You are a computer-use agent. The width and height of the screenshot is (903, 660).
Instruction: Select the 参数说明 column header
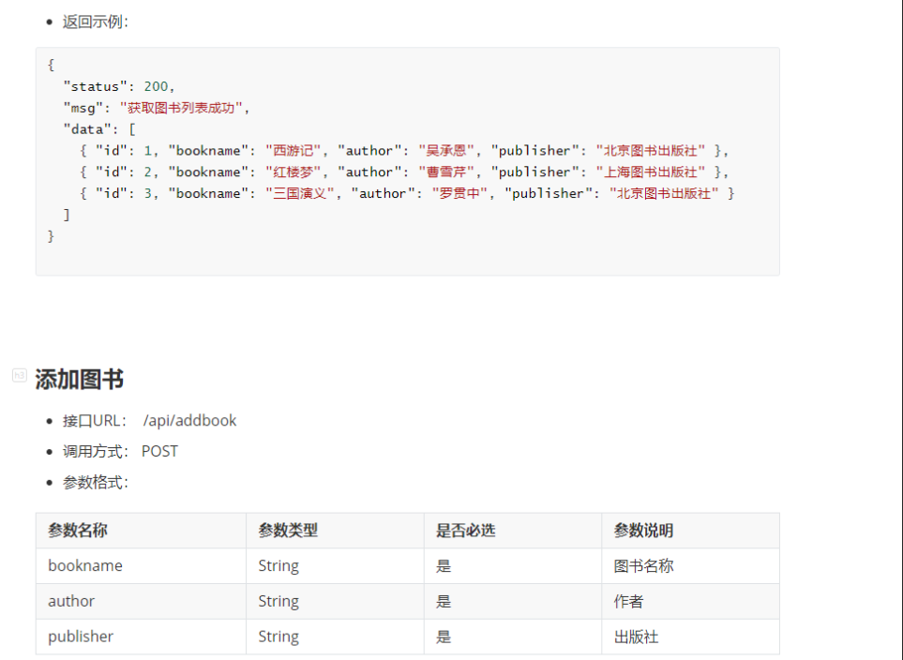click(643, 531)
